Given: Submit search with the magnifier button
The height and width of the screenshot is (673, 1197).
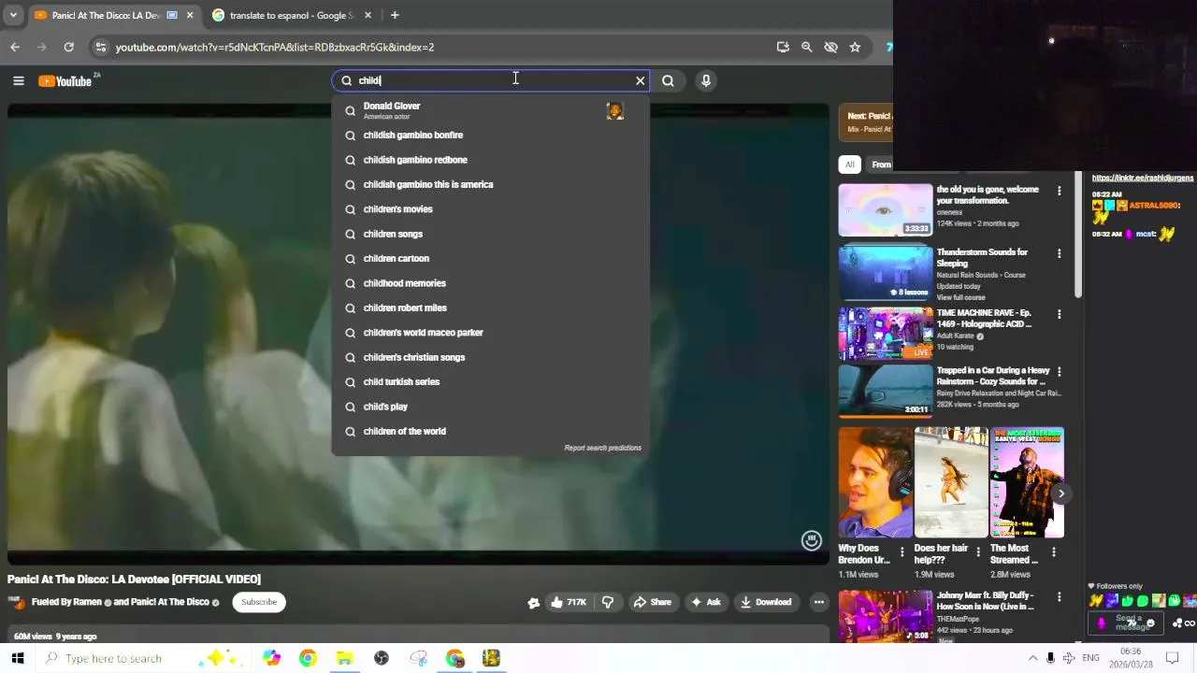Looking at the screenshot, I should [x=668, y=80].
